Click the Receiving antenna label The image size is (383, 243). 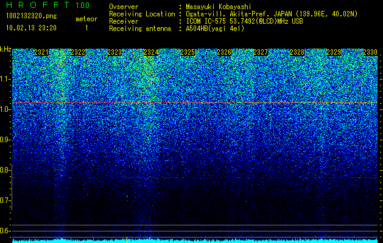tap(140, 29)
